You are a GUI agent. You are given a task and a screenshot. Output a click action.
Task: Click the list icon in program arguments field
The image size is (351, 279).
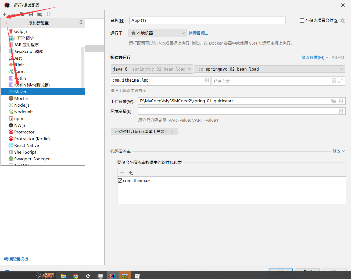(x=334, y=81)
